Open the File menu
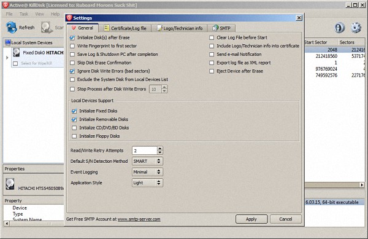 9,14
